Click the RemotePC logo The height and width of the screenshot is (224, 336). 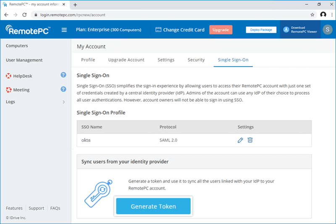point(28,30)
